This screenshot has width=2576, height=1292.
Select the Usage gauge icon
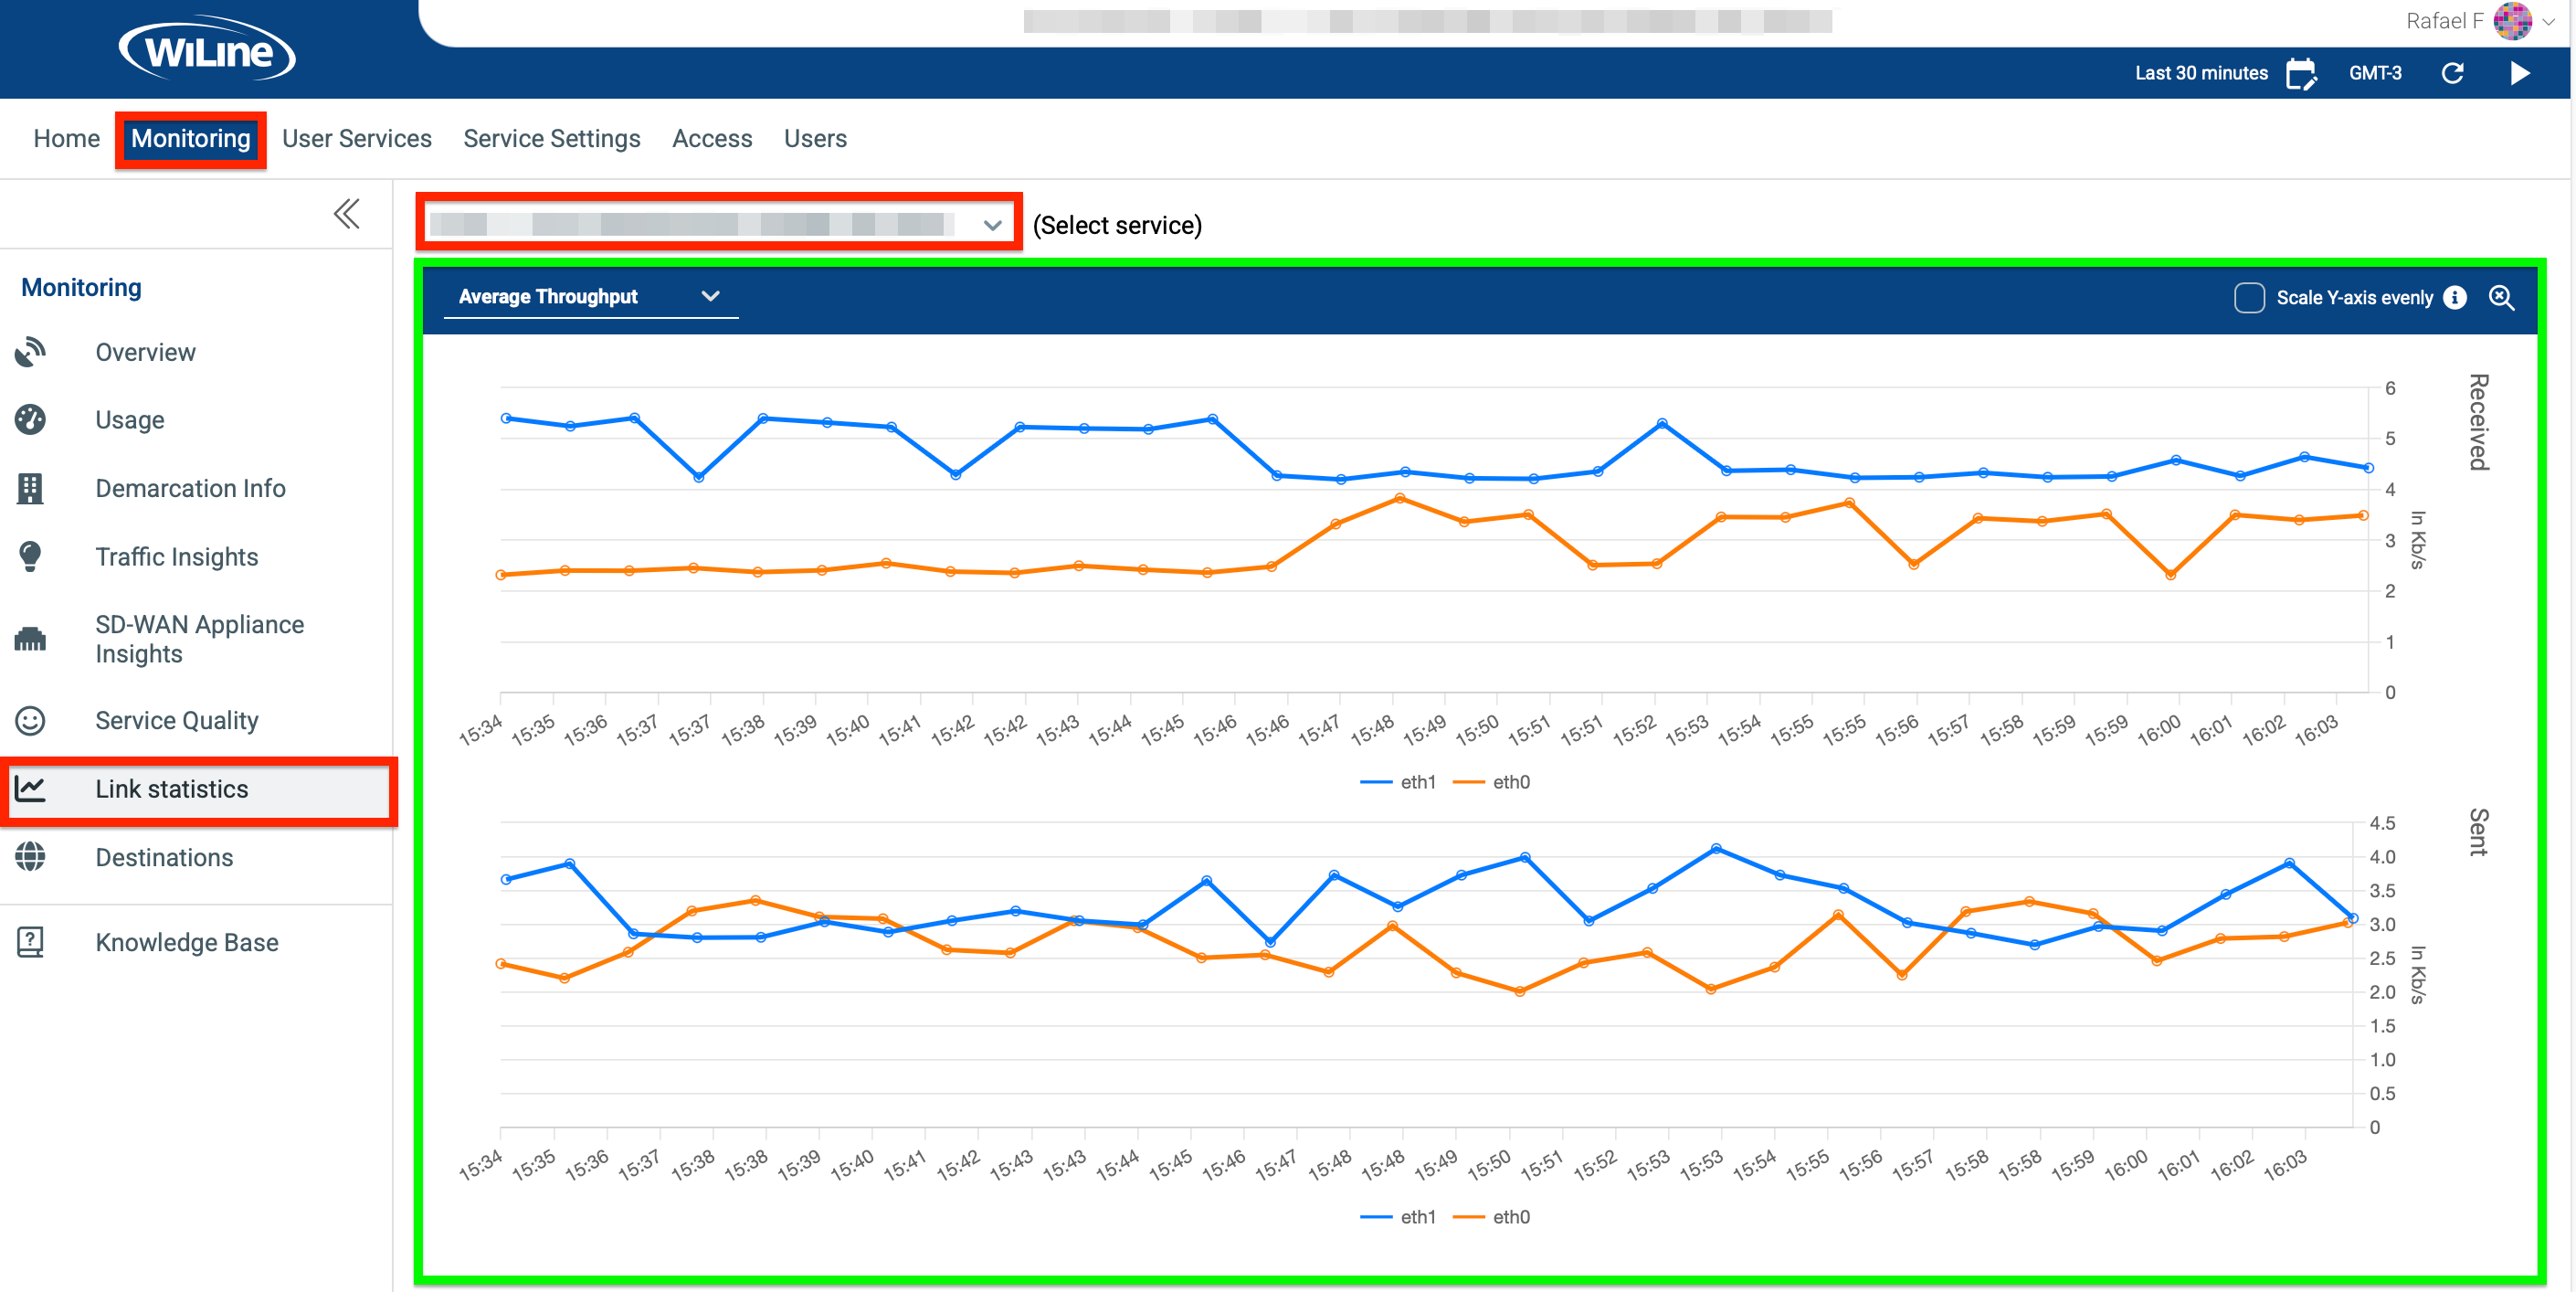click(31, 419)
